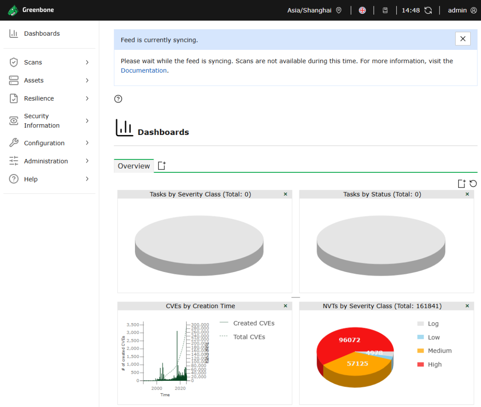The height and width of the screenshot is (407, 481).
Task: Close the feed syncing notification
Action: [463, 39]
